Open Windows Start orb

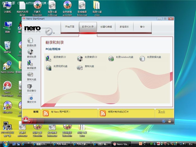tap(6, 144)
